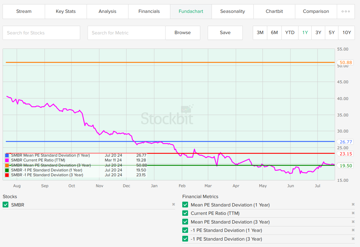Screen dimensions: 360x247
Task: Click the blue legend swatch for Mean PE 1 Year
Action: [x=7, y=155]
